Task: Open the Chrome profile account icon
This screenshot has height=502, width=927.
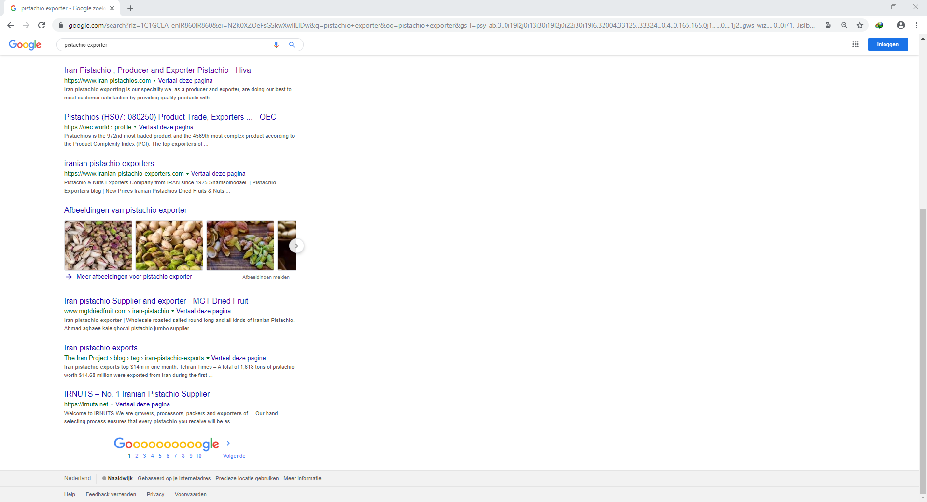Action: [x=901, y=25]
